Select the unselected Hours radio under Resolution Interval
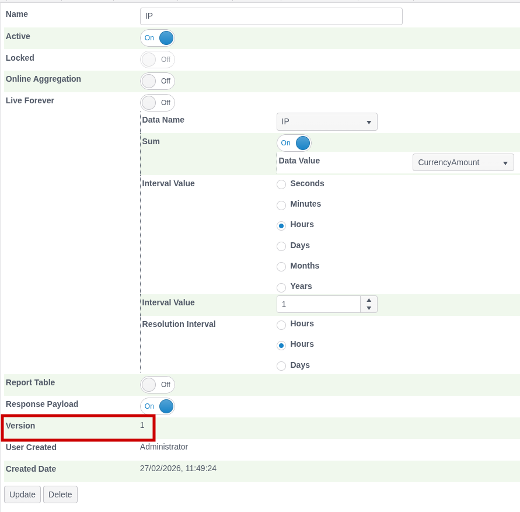 (x=281, y=325)
